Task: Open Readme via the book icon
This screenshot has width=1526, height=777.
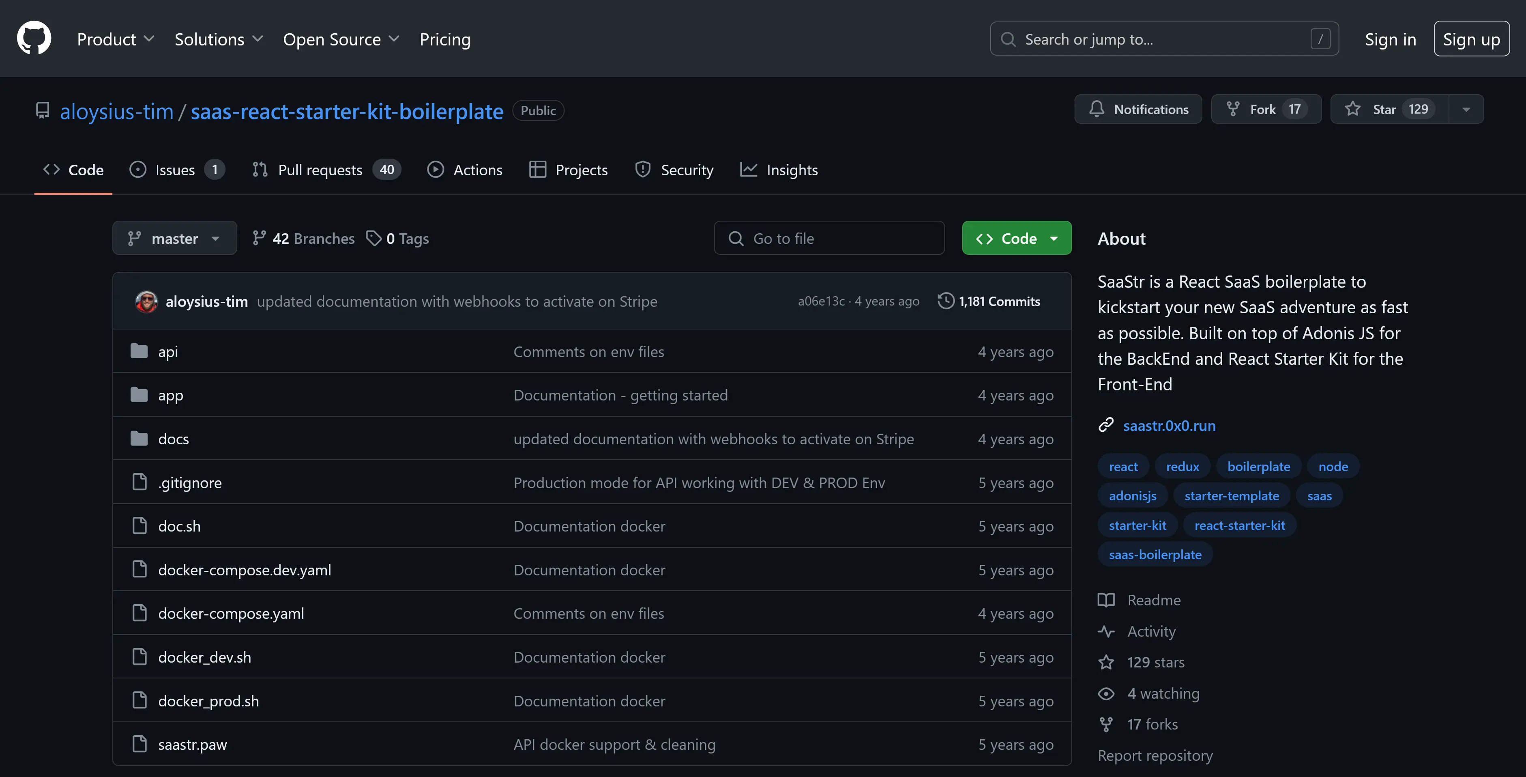Action: (1105, 600)
